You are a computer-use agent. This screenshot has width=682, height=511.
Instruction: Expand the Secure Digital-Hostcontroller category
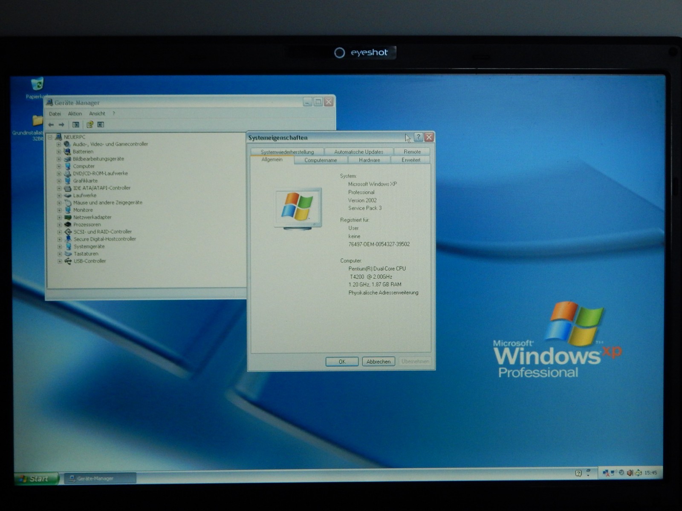click(x=59, y=239)
